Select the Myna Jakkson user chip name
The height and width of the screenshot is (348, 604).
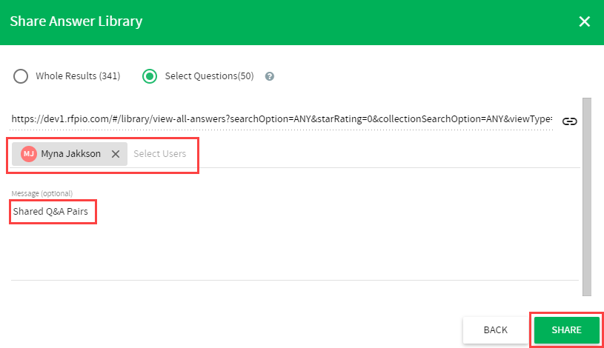[x=71, y=153]
